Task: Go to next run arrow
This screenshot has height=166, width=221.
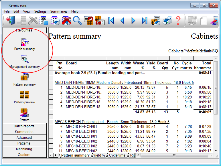Action: pos(133,21)
